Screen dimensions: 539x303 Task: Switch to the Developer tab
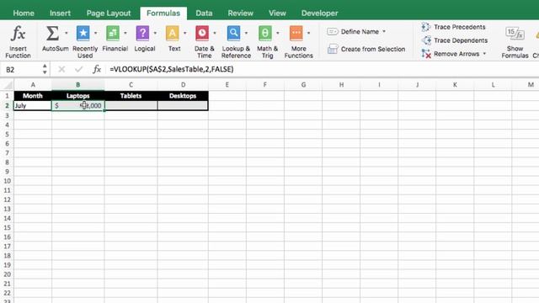319,13
